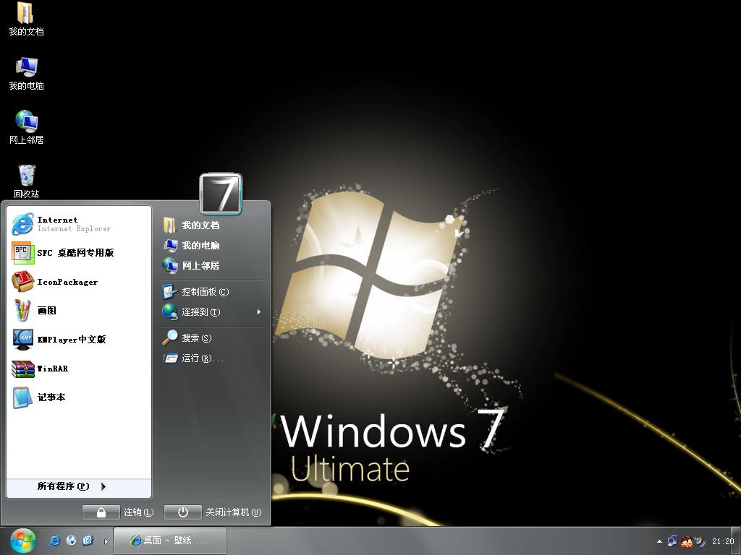Screen dimensions: 741x555
Task: Launch SFC 桌酷网专用版 program
Action: 78,253
